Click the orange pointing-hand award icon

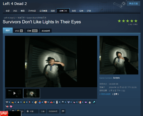coord(12,102)
